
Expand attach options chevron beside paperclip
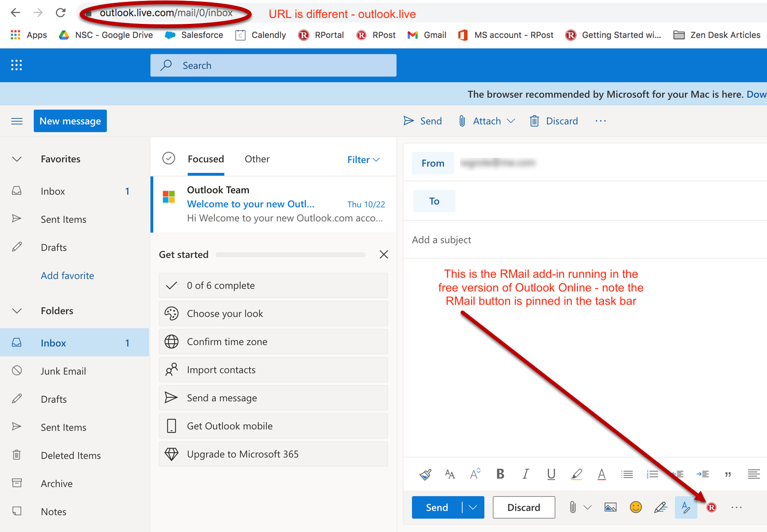588,507
